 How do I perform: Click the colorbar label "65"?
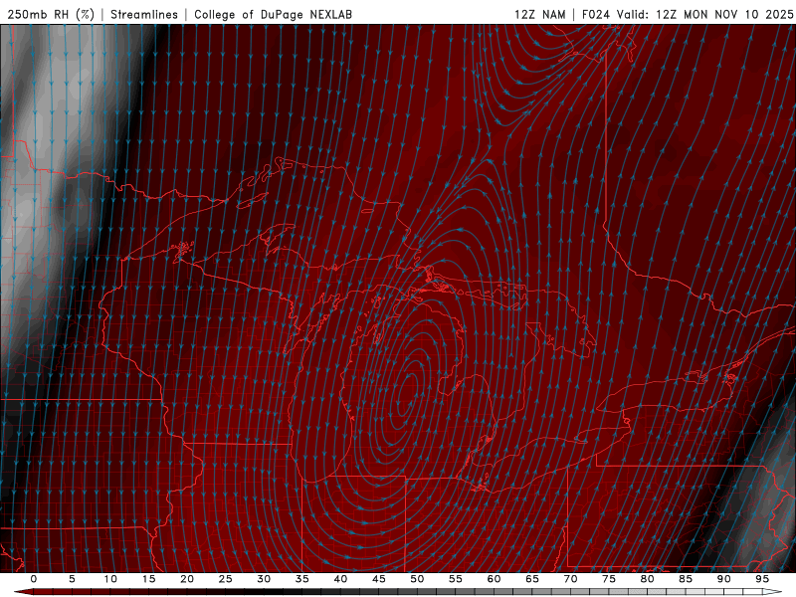tap(532, 579)
